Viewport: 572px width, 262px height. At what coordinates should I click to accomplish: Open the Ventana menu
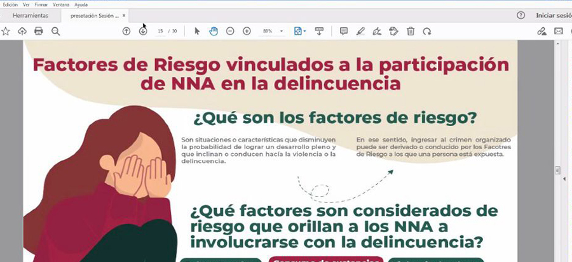tap(61, 4)
